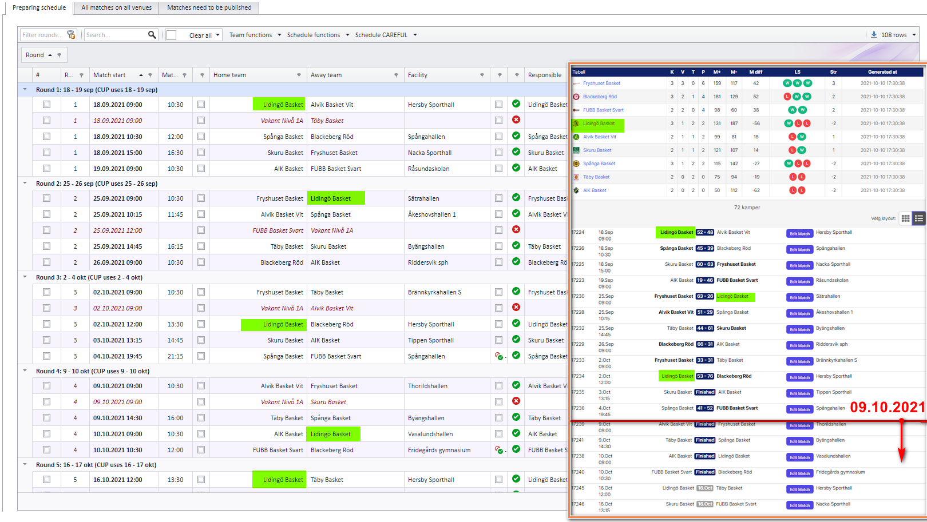Select grid layout icon in table panel
Viewport: 927px width, 522px height.
tap(905, 218)
